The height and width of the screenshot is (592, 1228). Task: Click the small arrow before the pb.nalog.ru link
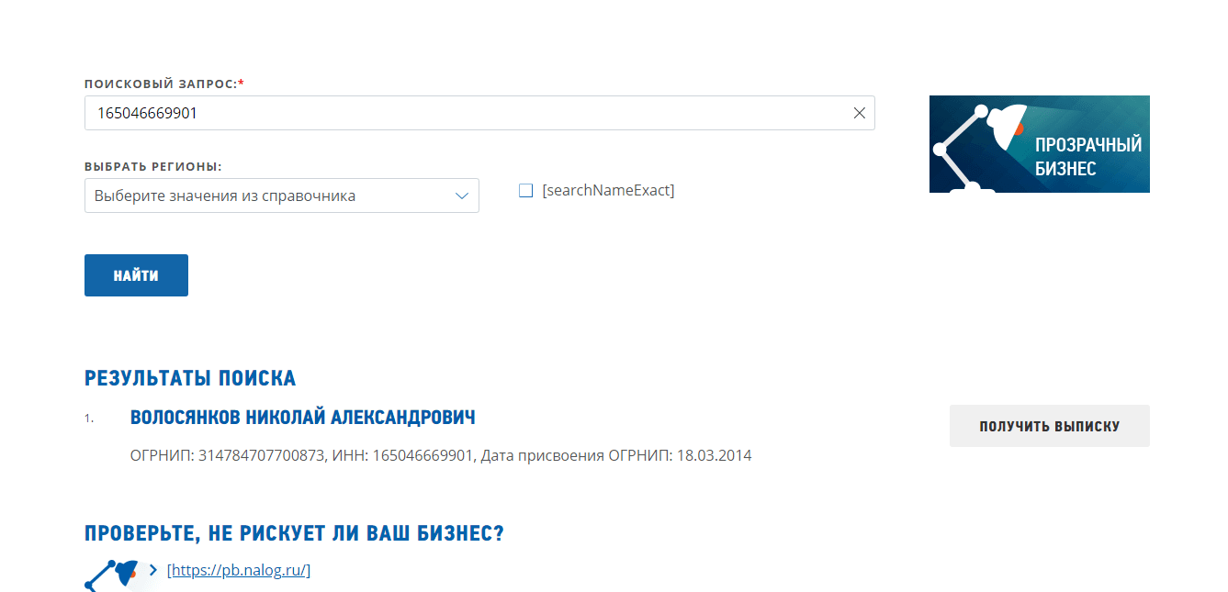pyautogui.click(x=153, y=570)
